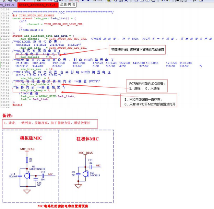The height and width of the screenshot is (209, 214).
Task: Click the '.mic_bias_keep = 1,' line
Action: 35,90
